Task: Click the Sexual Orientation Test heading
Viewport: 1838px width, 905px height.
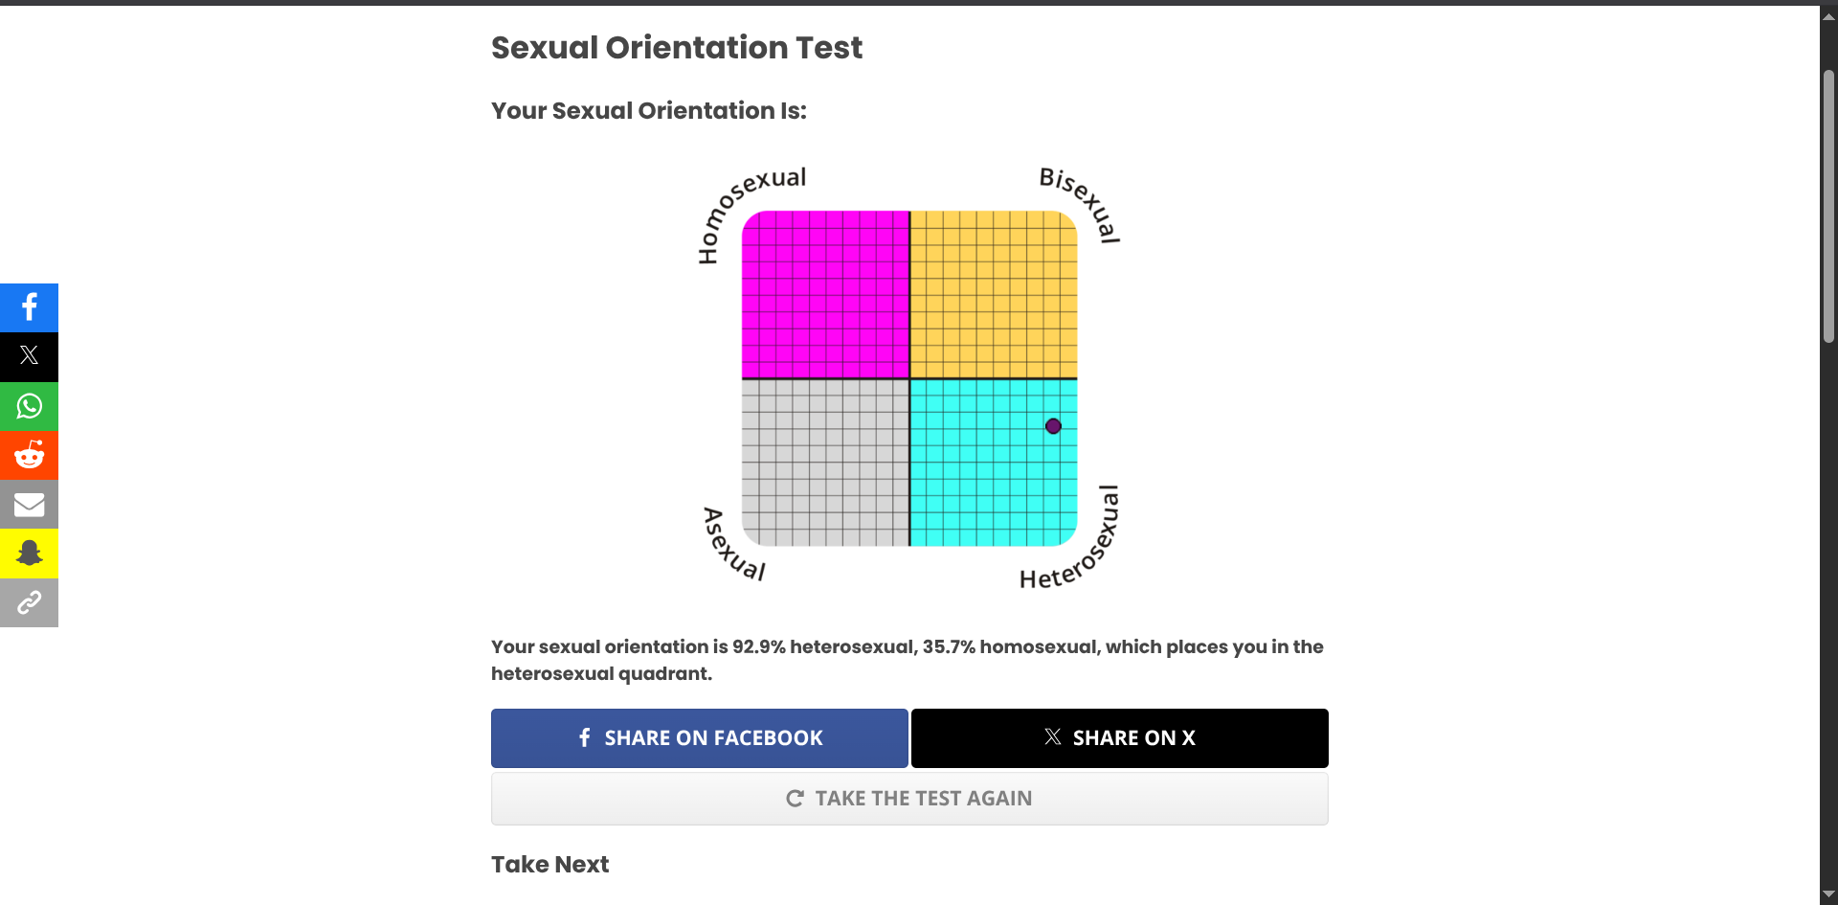Action: pos(677,48)
